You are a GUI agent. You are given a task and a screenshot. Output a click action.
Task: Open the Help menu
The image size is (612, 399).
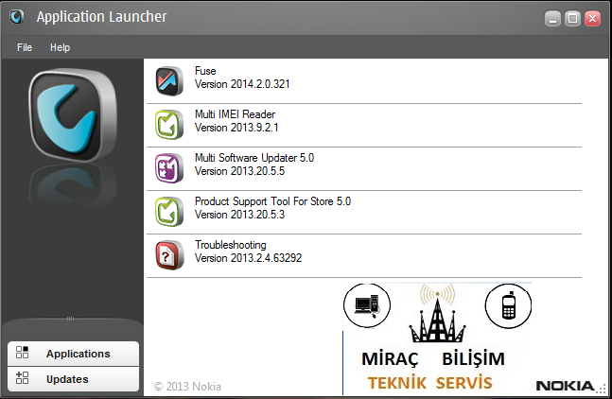tap(61, 47)
